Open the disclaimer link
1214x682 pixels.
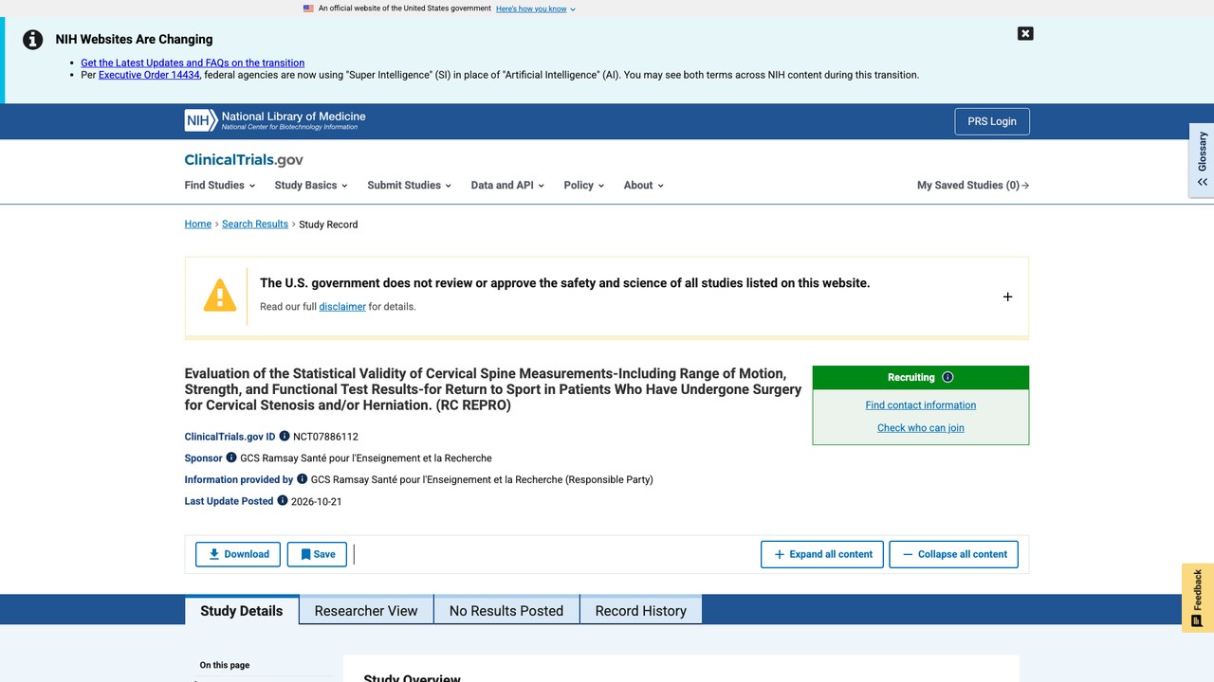coord(342,307)
